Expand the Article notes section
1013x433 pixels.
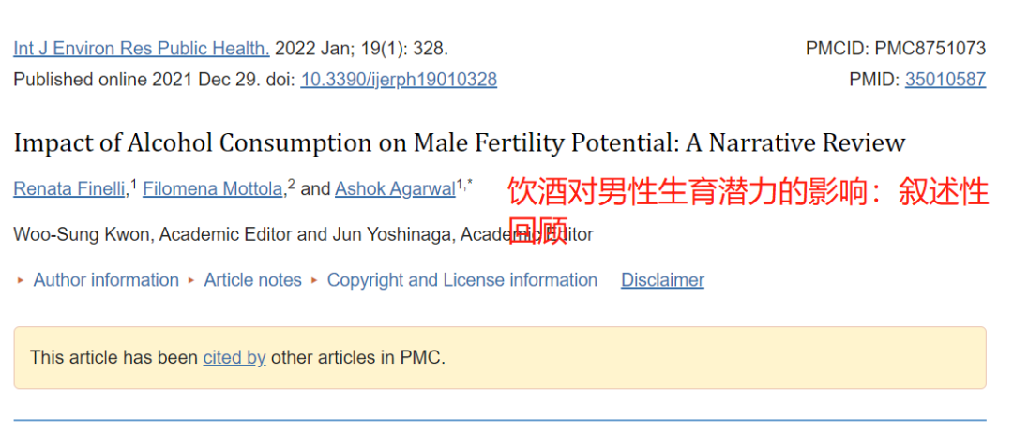pos(252,280)
